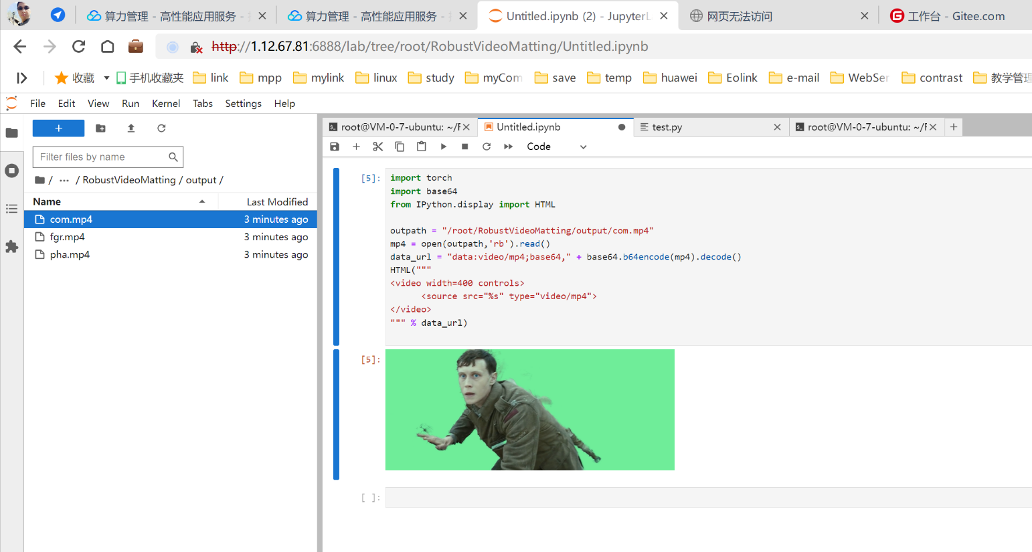Viewport: 1032px width, 552px height.
Task: Switch to 网页无法访问 browser tab
Action: tap(780, 16)
